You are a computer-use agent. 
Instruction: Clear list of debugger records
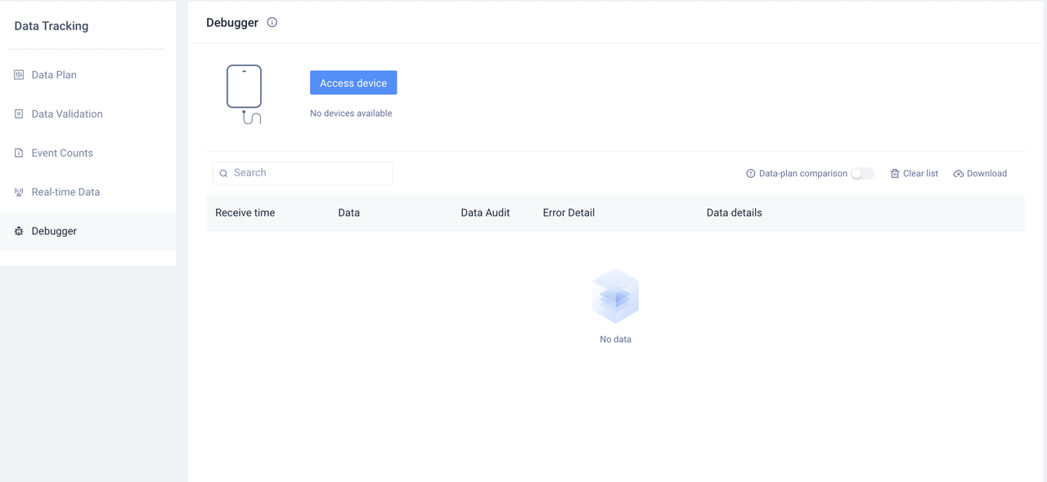pos(914,173)
